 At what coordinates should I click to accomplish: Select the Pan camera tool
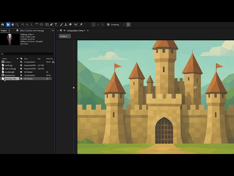(27, 25)
